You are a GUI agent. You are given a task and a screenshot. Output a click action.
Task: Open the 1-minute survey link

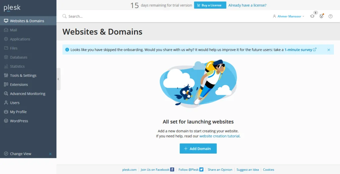click(300, 50)
